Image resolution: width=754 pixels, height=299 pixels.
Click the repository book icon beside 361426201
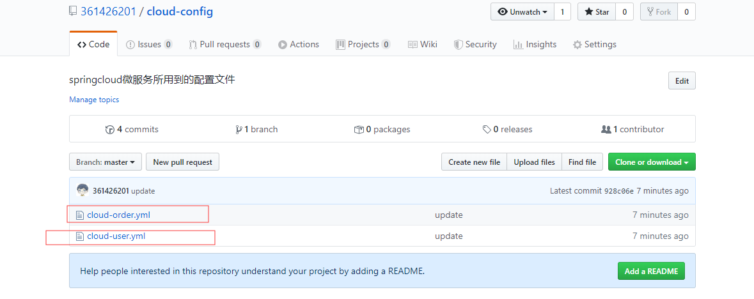click(73, 11)
